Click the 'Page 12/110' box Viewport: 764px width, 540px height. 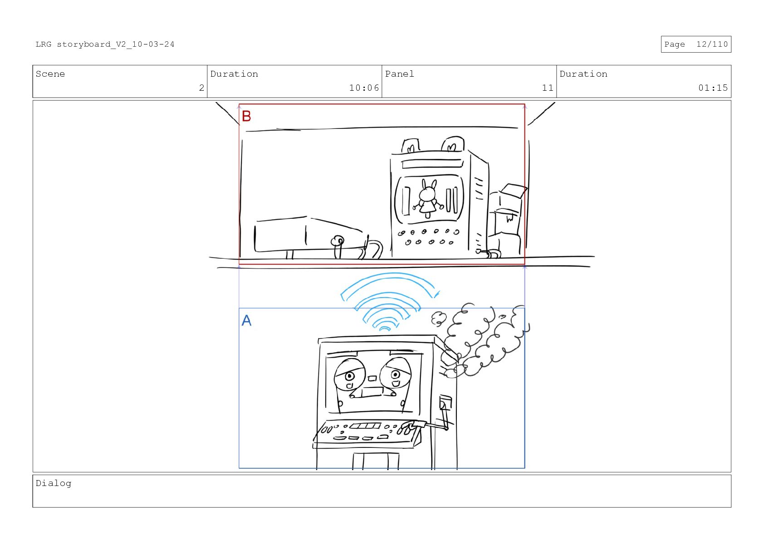(696, 44)
